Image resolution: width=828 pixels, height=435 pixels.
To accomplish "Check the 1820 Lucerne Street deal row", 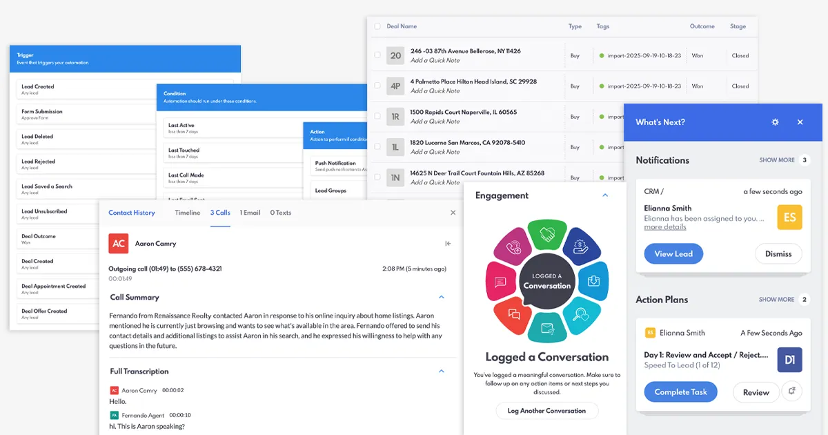I will tap(377, 146).
